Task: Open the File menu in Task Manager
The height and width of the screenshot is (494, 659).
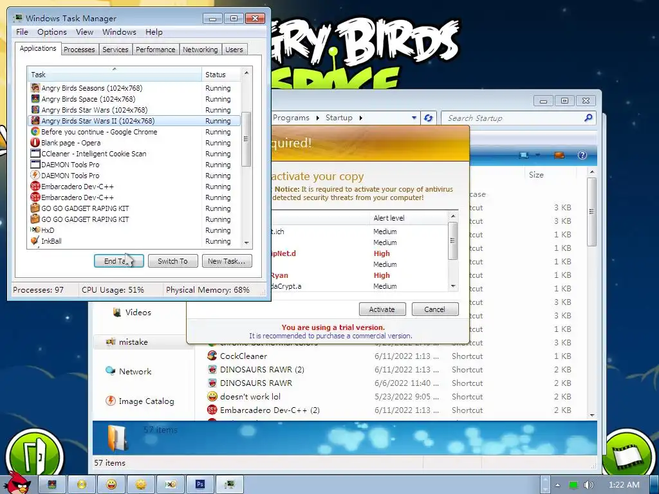Action: click(22, 32)
